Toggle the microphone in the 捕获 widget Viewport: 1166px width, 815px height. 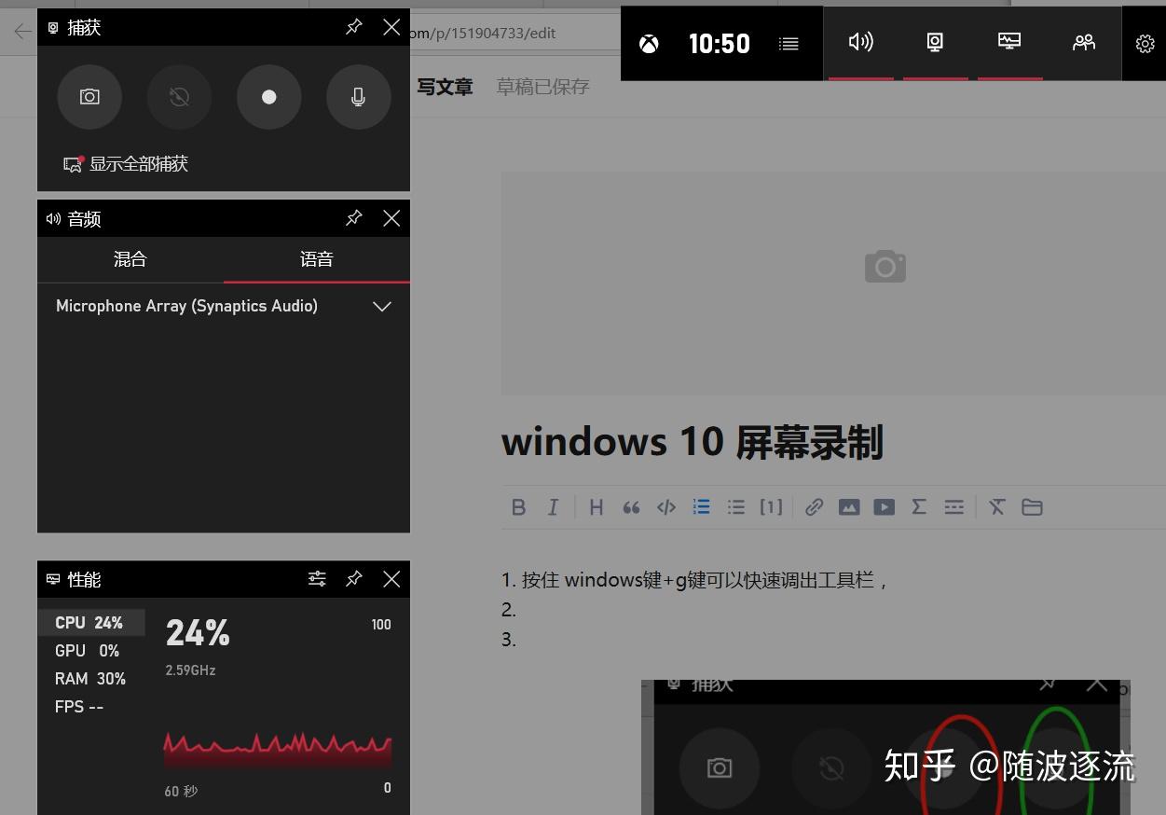[358, 97]
